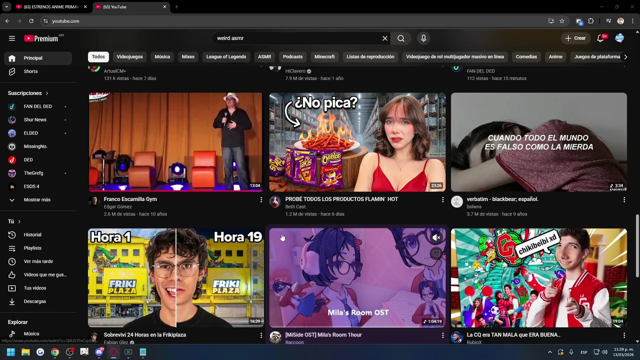Open the notifications bell
The image size is (640, 360).
(601, 38)
